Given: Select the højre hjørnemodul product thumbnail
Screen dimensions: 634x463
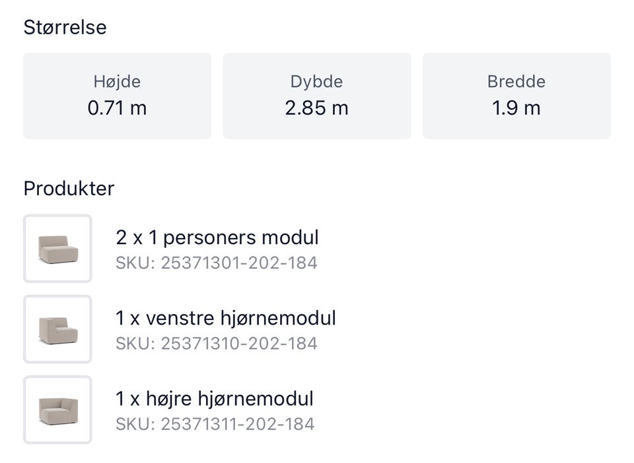Looking at the screenshot, I should 57,410.
